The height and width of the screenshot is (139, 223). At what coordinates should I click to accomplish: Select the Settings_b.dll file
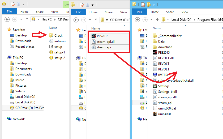[x=165, y=92]
